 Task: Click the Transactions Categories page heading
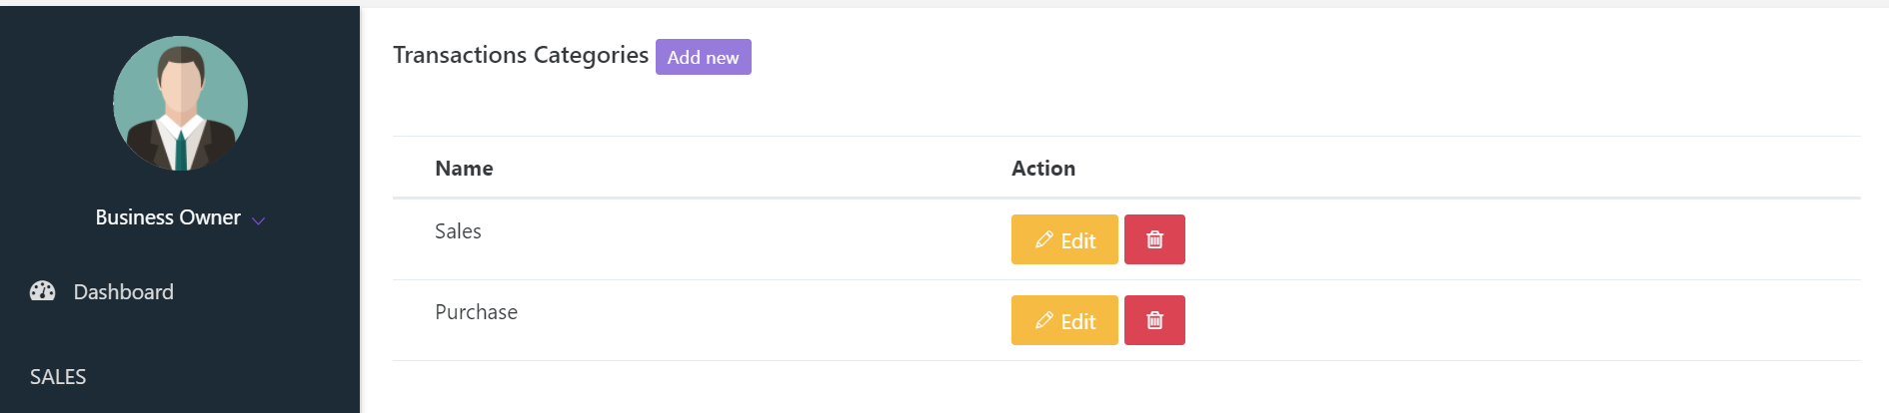coord(520,55)
